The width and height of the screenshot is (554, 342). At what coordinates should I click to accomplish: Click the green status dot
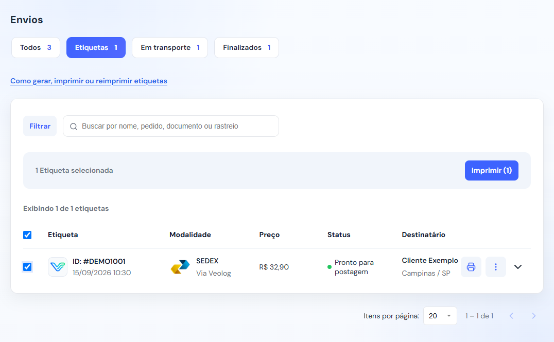330,267
